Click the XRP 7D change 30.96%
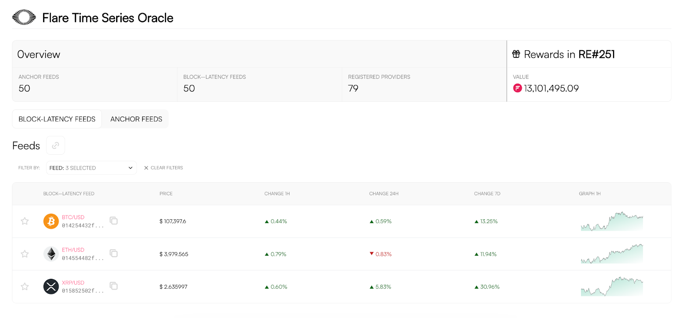Image resolution: width=683 pixels, height=318 pixels. (x=487, y=287)
